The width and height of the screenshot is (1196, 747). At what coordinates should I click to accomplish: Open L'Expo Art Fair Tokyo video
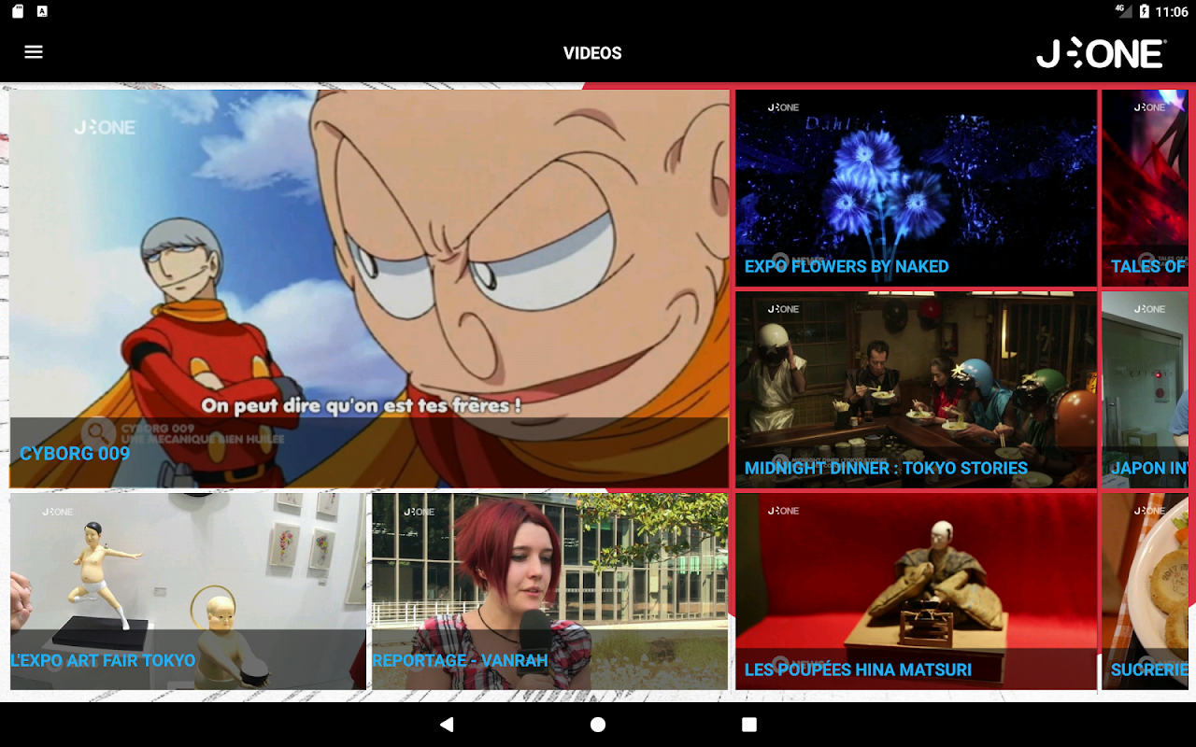coord(188,591)
